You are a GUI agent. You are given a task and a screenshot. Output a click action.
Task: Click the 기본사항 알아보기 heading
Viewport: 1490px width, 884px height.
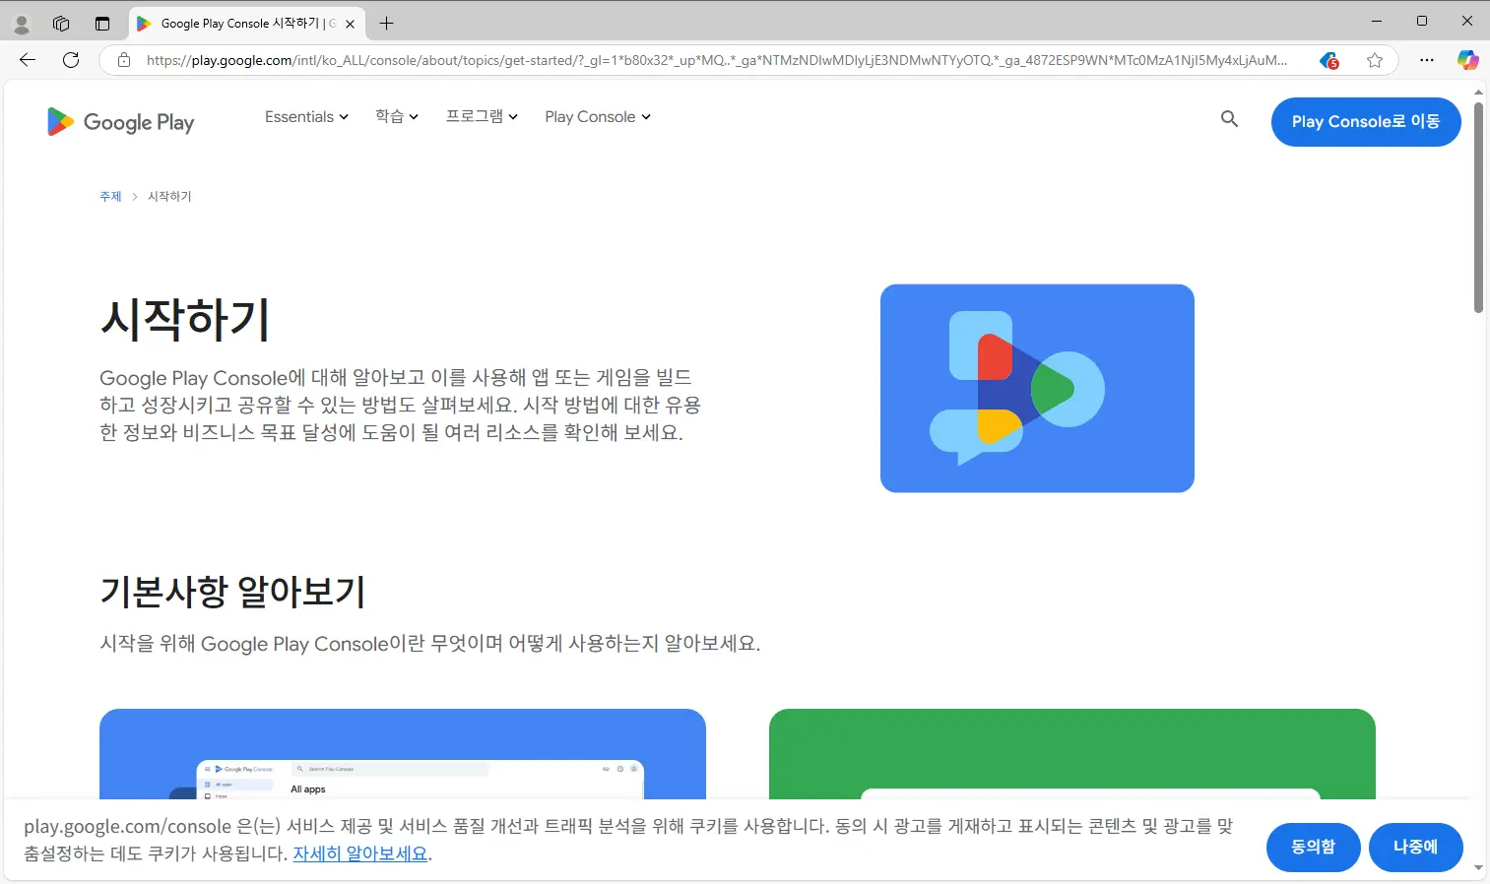[x=232, y=592]
